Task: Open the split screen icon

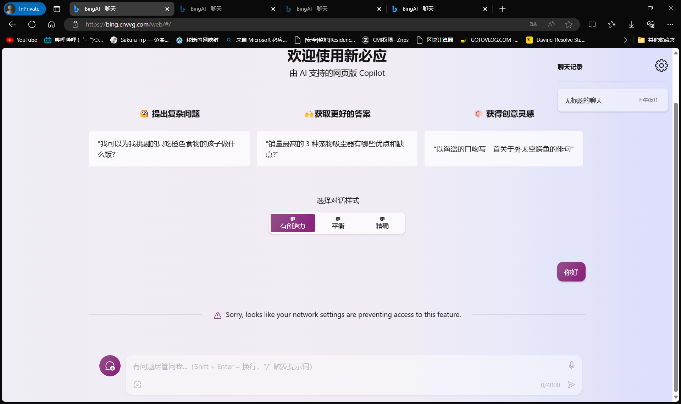Action: tap(592, 24)
